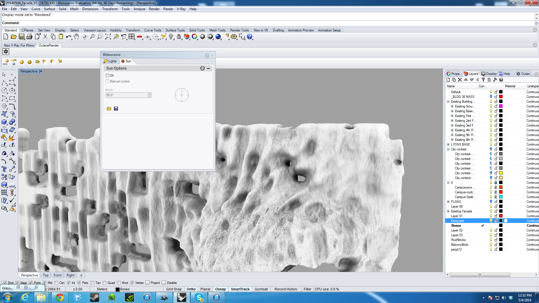Click the Zoom Extents icon
This screenshot has width=539, height=303.
click(x=108, y=37)
